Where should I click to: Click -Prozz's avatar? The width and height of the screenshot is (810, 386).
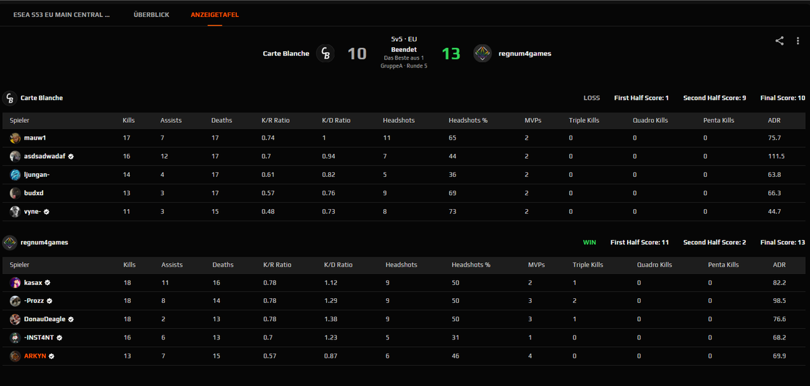pyautogui.click(x=15, y=300)
